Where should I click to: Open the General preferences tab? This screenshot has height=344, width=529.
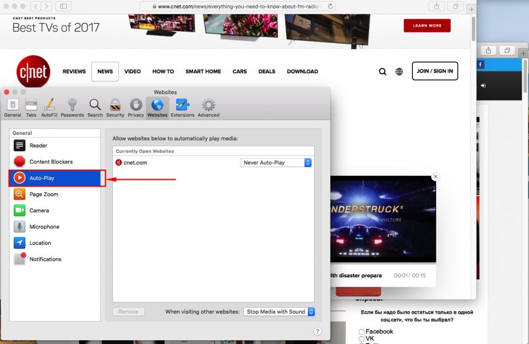[13, 108]
